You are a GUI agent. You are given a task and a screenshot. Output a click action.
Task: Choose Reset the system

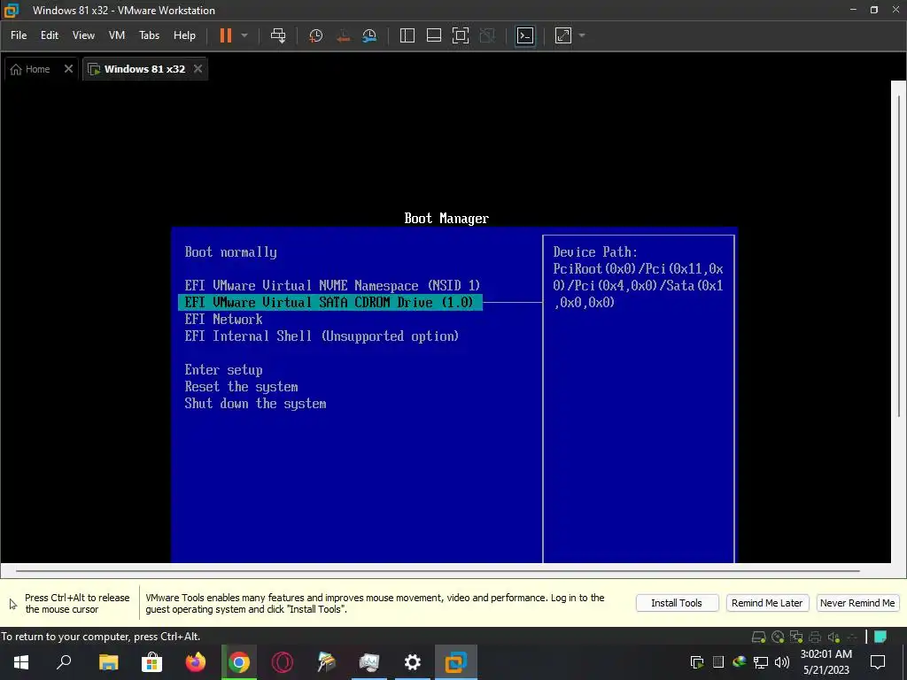[241, 387]
